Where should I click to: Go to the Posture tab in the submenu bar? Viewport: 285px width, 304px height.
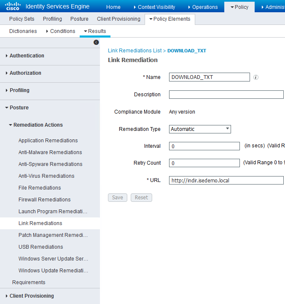coord(79,19)
